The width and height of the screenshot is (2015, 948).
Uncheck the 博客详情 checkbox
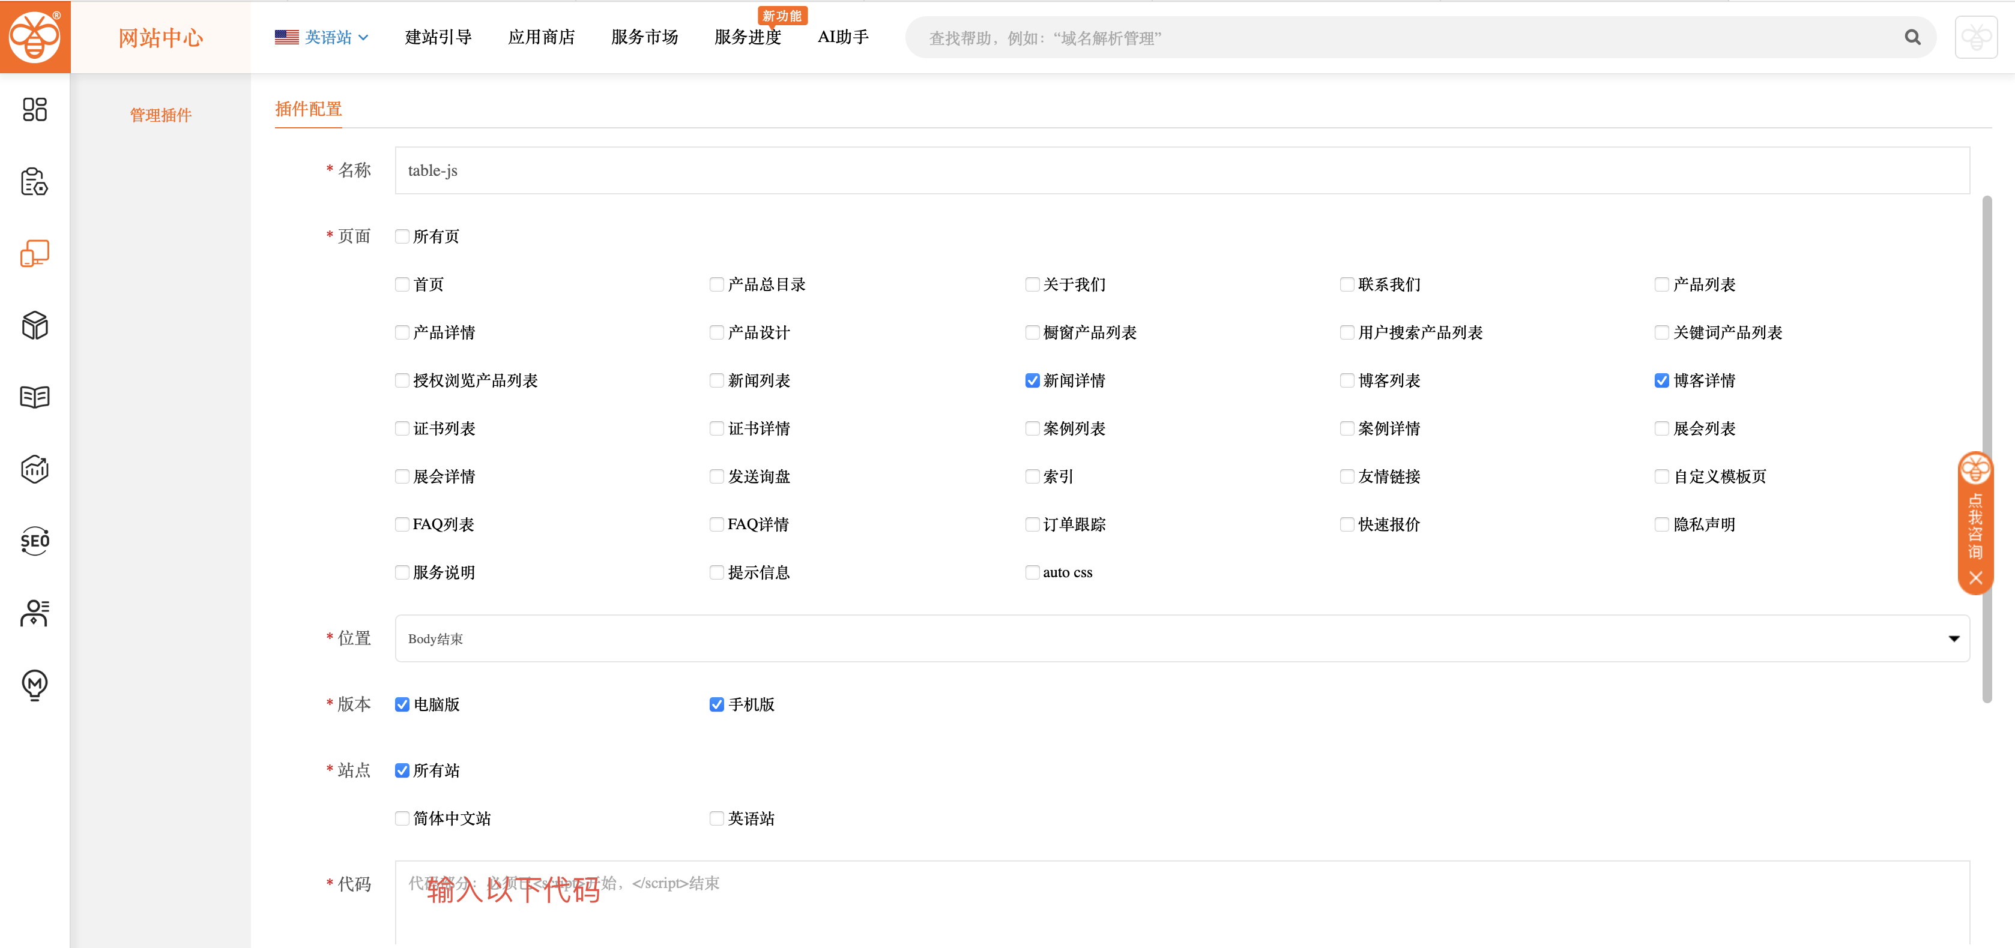click(1662, 380)
